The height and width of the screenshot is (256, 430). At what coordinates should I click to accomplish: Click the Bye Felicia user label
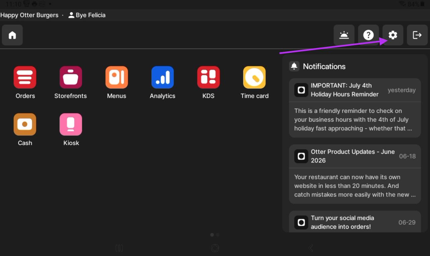(x=87, y=15)
